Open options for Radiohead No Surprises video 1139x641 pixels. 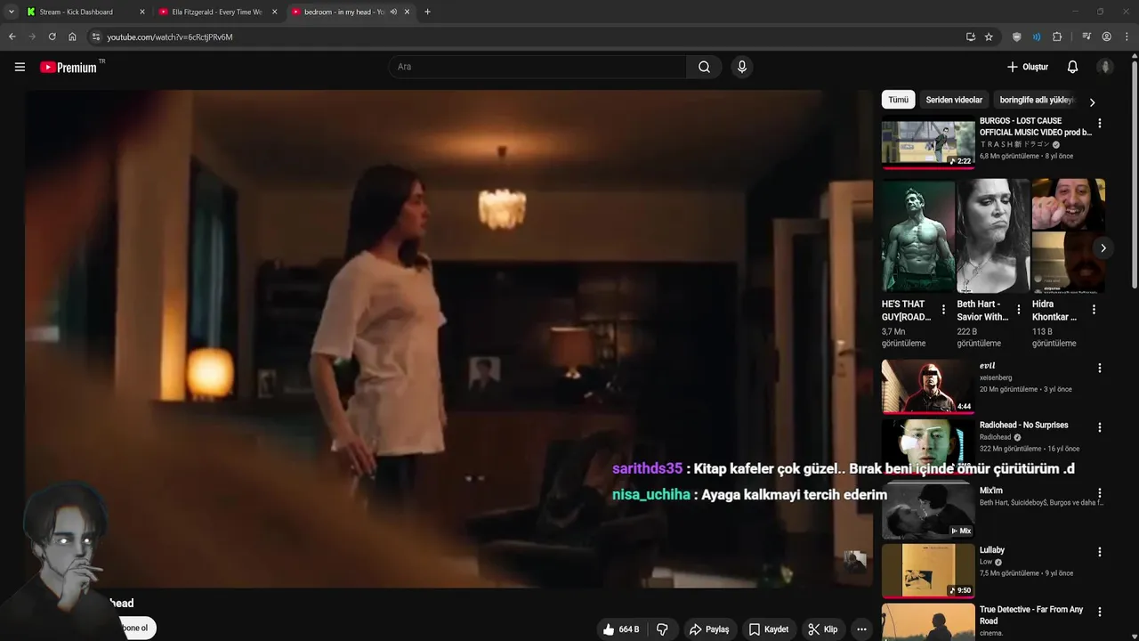(x=1099, y=428)
